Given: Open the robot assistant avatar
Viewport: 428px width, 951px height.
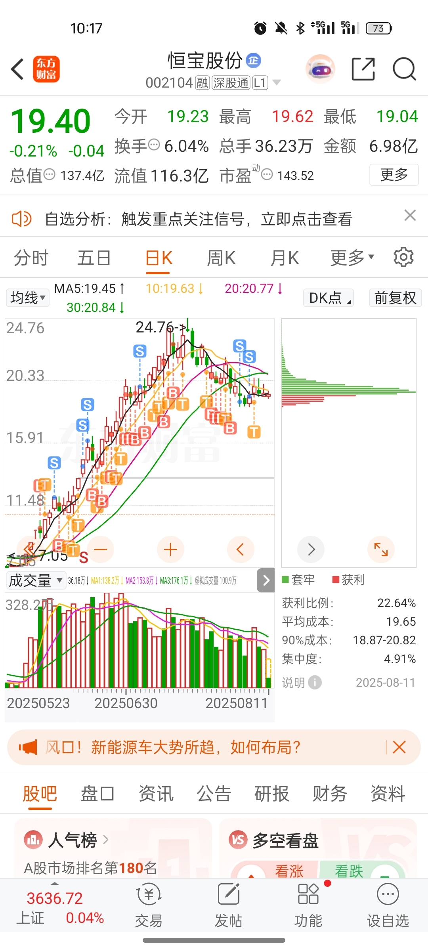Looking at the screenshot, I should 320,69.
